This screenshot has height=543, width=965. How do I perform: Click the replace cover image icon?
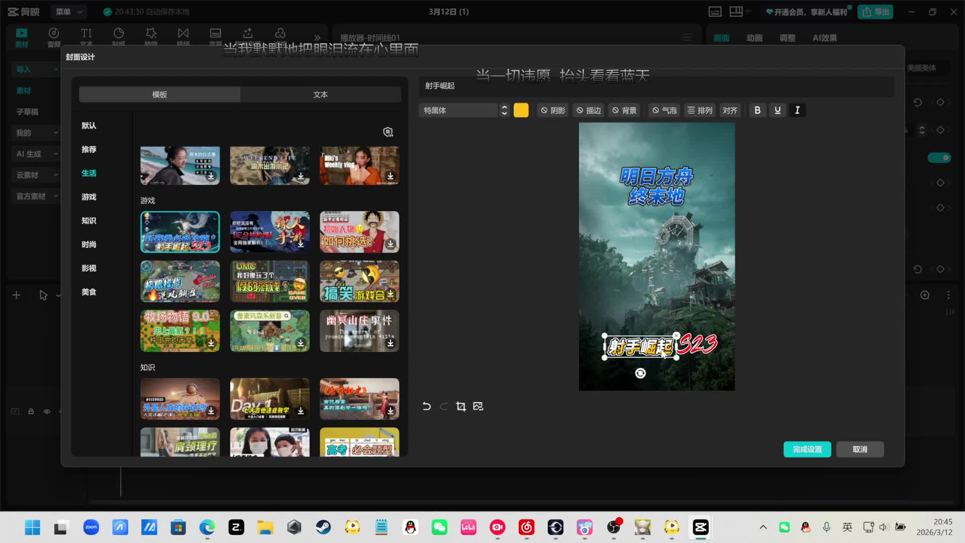(478, 406)
